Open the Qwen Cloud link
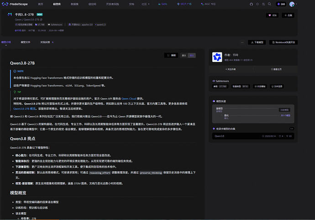 129,98
